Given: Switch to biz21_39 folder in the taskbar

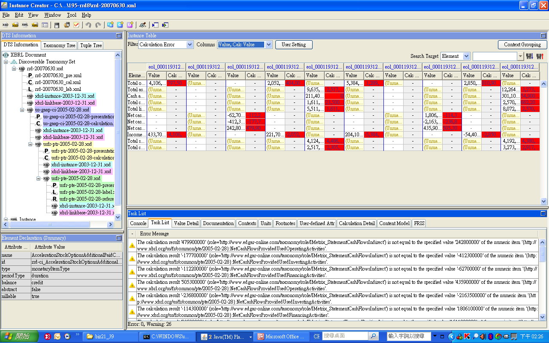Looking at the screenshot, I should (x=111, y=337).
